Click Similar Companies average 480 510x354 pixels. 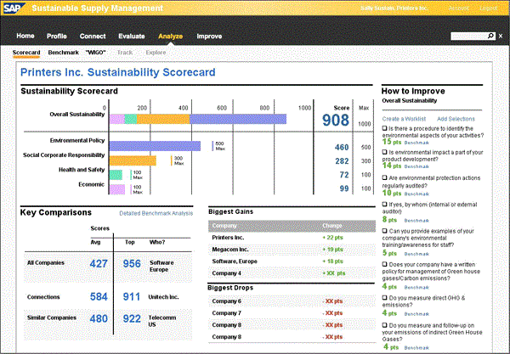(99, 319)
